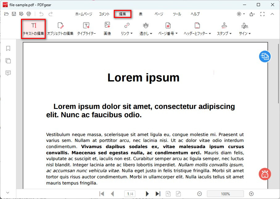Go to the next page arrow
This screenshot has width=280, height=199.
tap(147, 194)
